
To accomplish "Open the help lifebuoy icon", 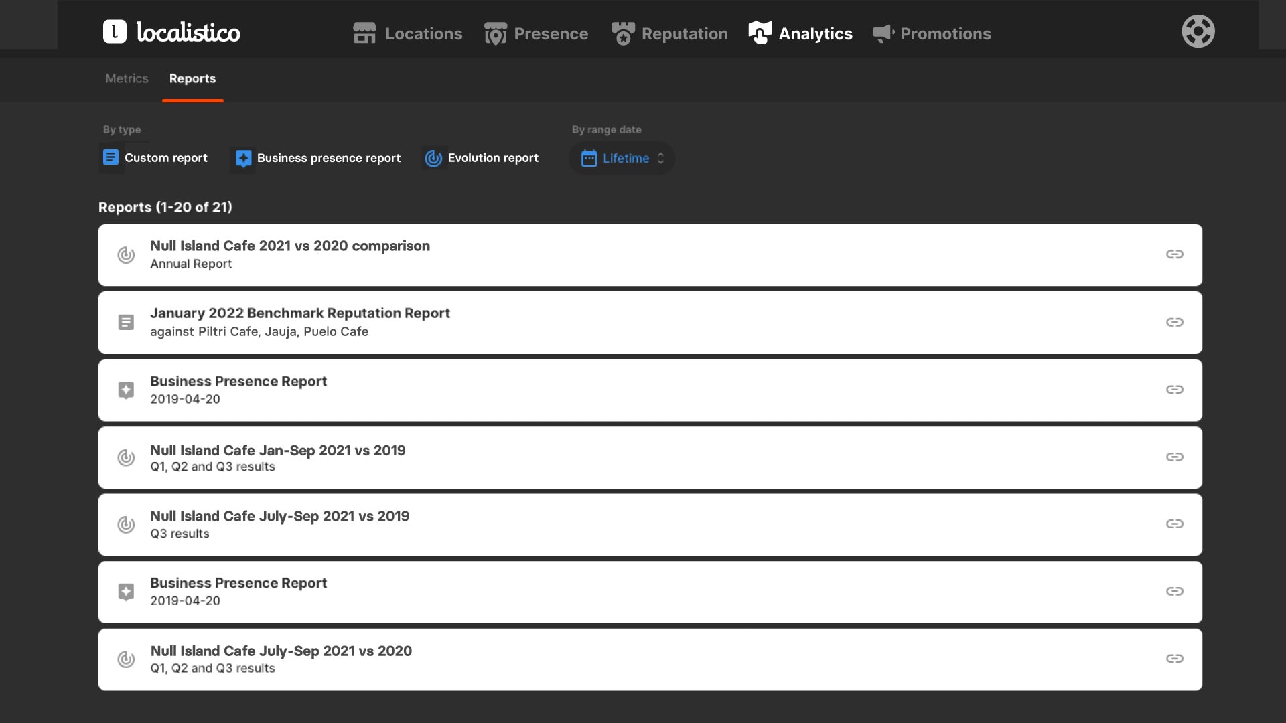I will tap(1198, 31).
